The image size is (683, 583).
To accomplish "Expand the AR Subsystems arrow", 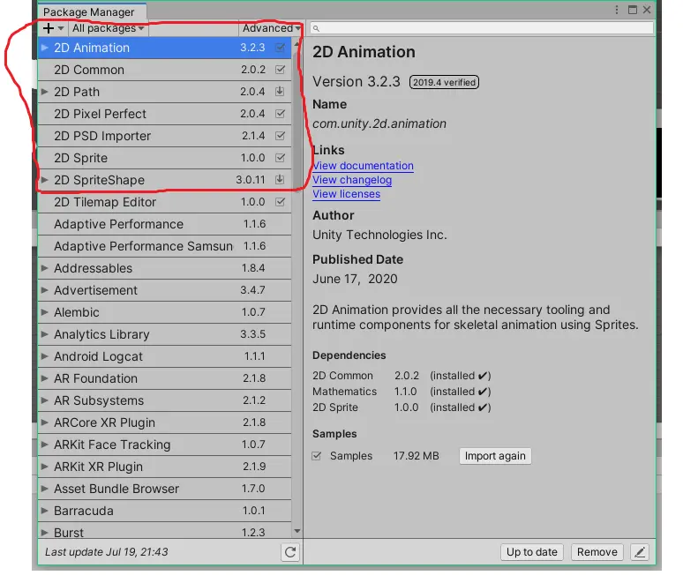I will [x=44, y=400].
